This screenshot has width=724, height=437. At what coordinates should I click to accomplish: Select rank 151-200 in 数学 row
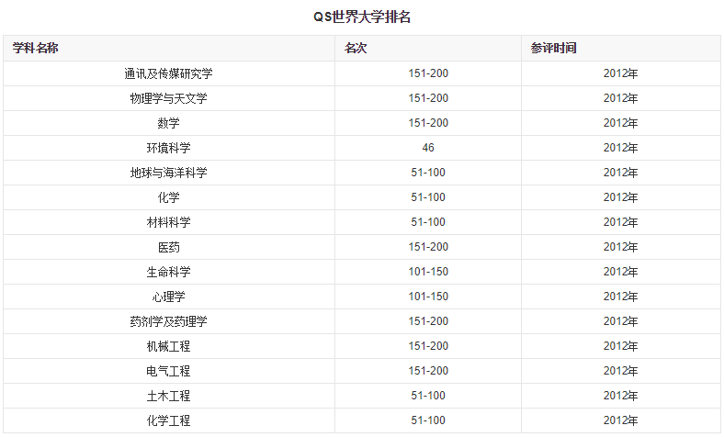(x=428, y=123)
